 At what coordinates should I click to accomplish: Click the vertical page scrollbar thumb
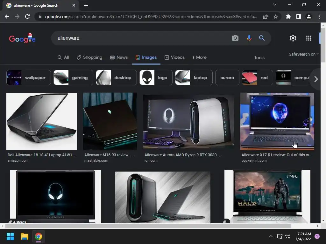click(x=323, y=44)
